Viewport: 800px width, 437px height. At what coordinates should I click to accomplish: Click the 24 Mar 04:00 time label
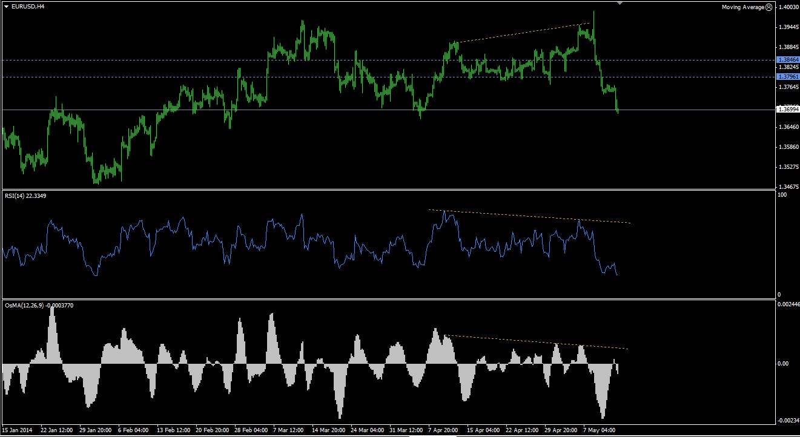coord(368,430)
